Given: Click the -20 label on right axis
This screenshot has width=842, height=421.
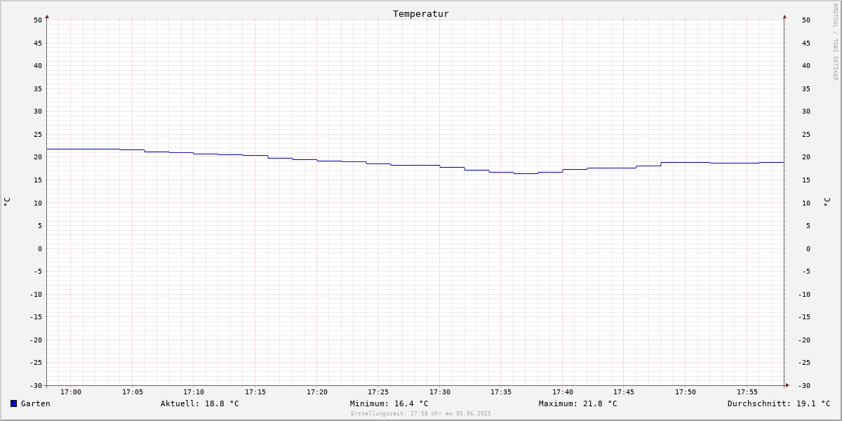Looking at the screenshot, I should pos(804,340).
